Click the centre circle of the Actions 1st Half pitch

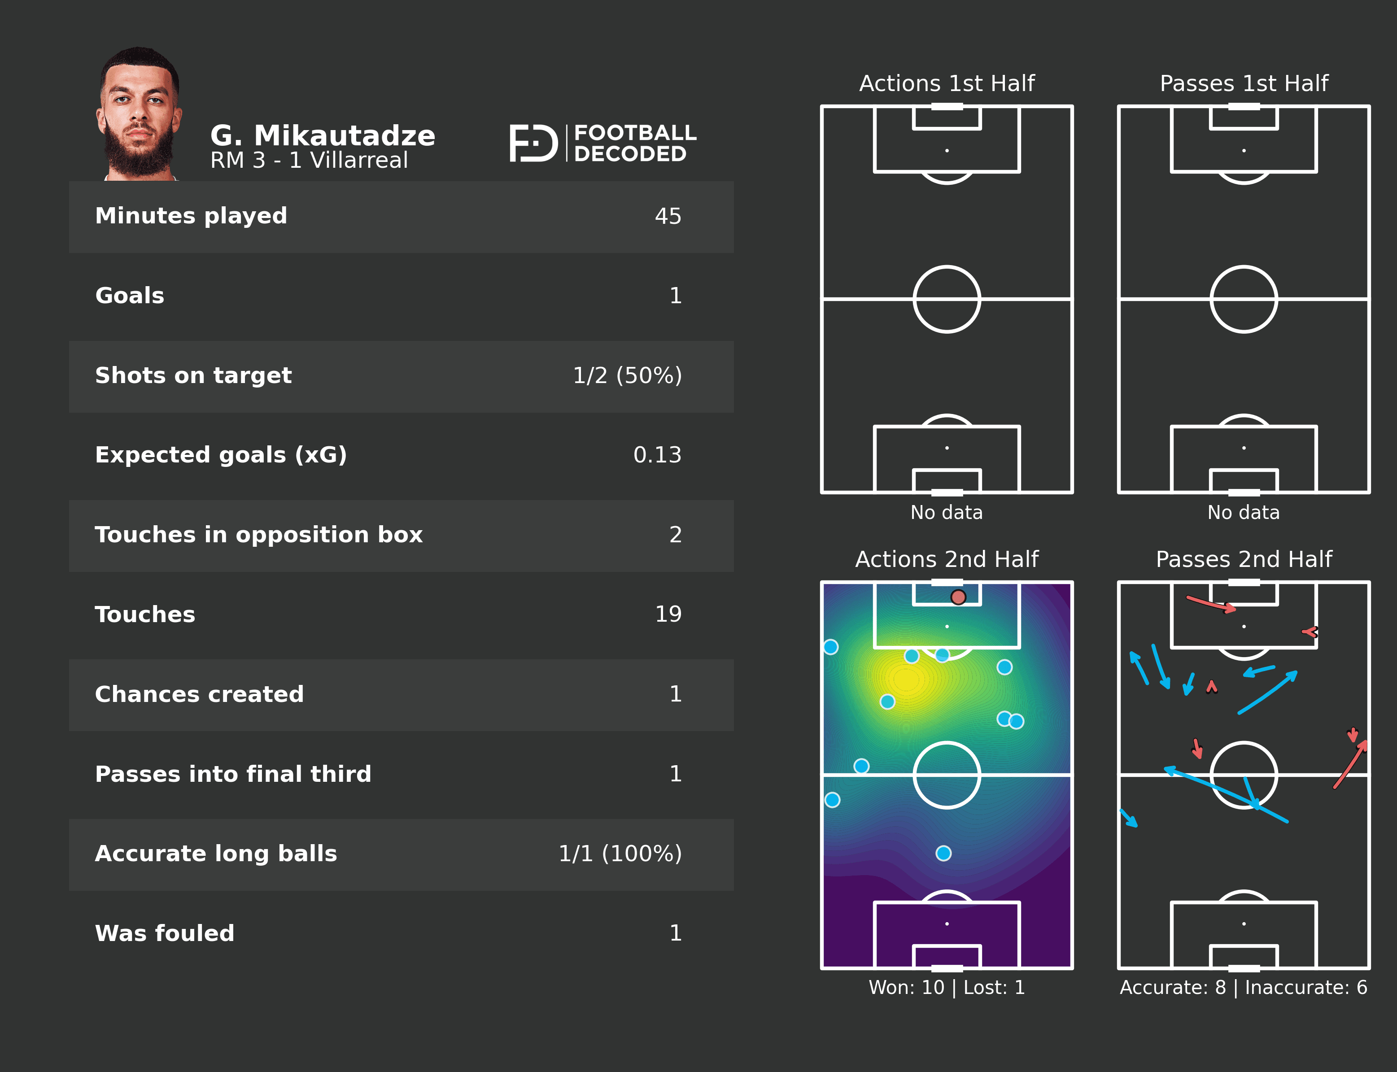(947, 299)
